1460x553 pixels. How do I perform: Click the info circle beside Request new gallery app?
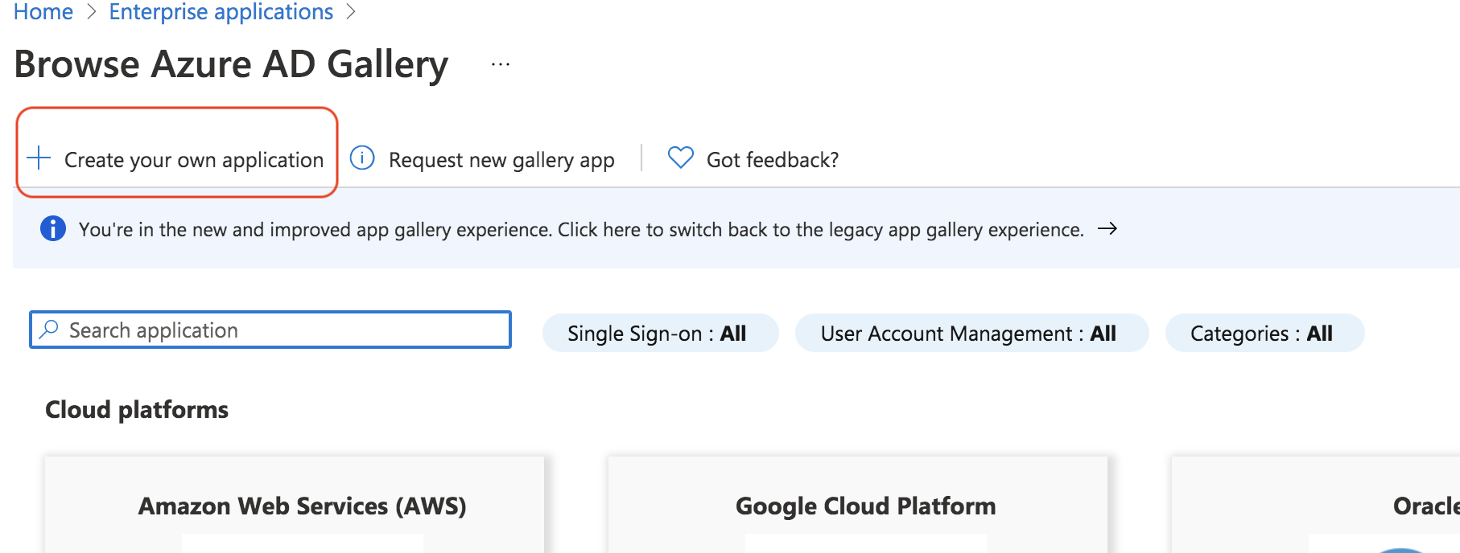(362, 158)
